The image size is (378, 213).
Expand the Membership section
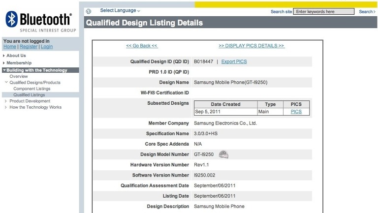click(x=19, y=63)
